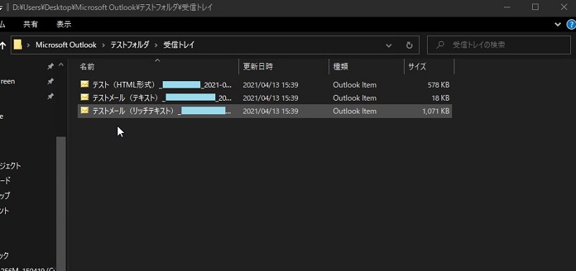Click the pin icon next to the 'reen' item
Screen dimensions: 576x271
[x=50, y=81]
